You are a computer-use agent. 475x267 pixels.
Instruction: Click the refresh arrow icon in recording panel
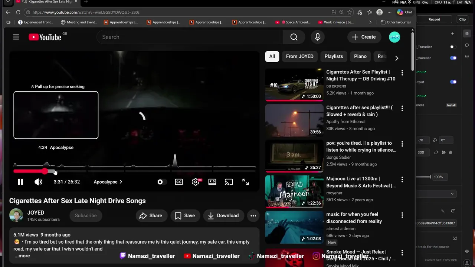pos(453,211)
